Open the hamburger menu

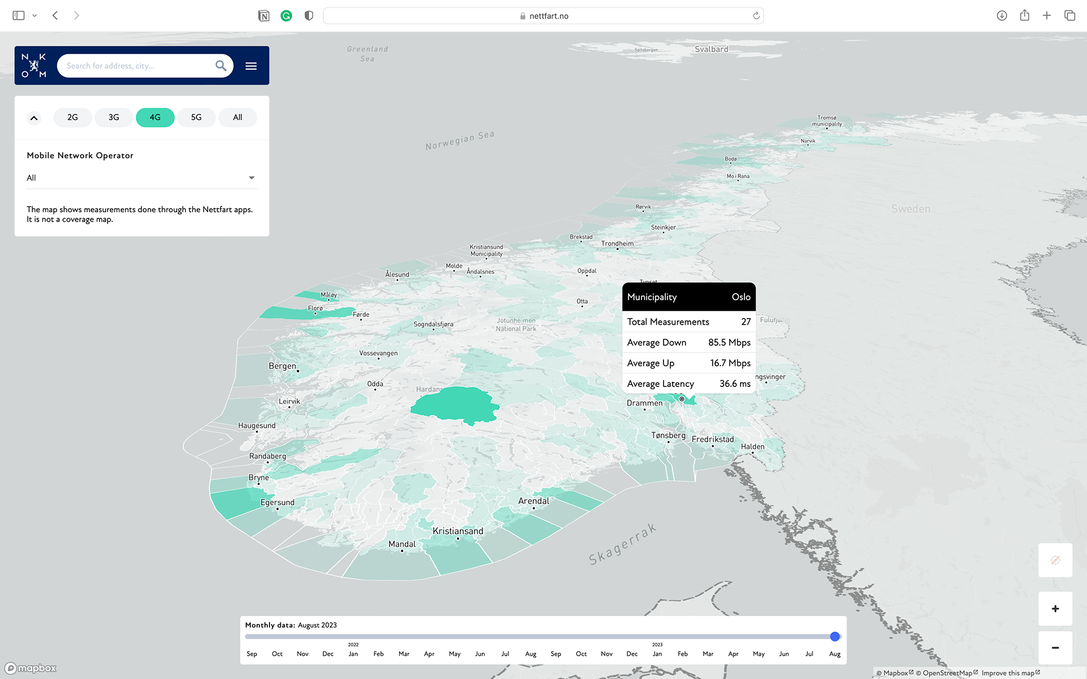(x=251, y=66)
